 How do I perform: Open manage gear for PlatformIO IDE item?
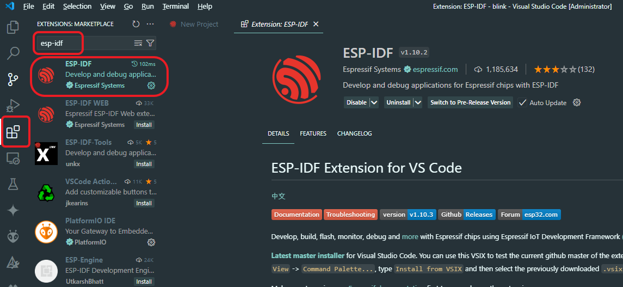pos(151,242)
